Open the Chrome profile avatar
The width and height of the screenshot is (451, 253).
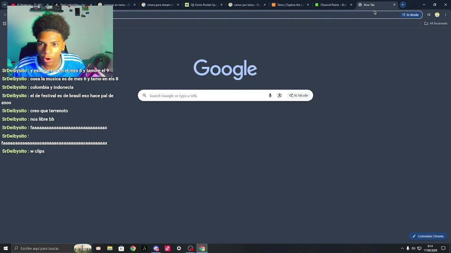point(437,15)
